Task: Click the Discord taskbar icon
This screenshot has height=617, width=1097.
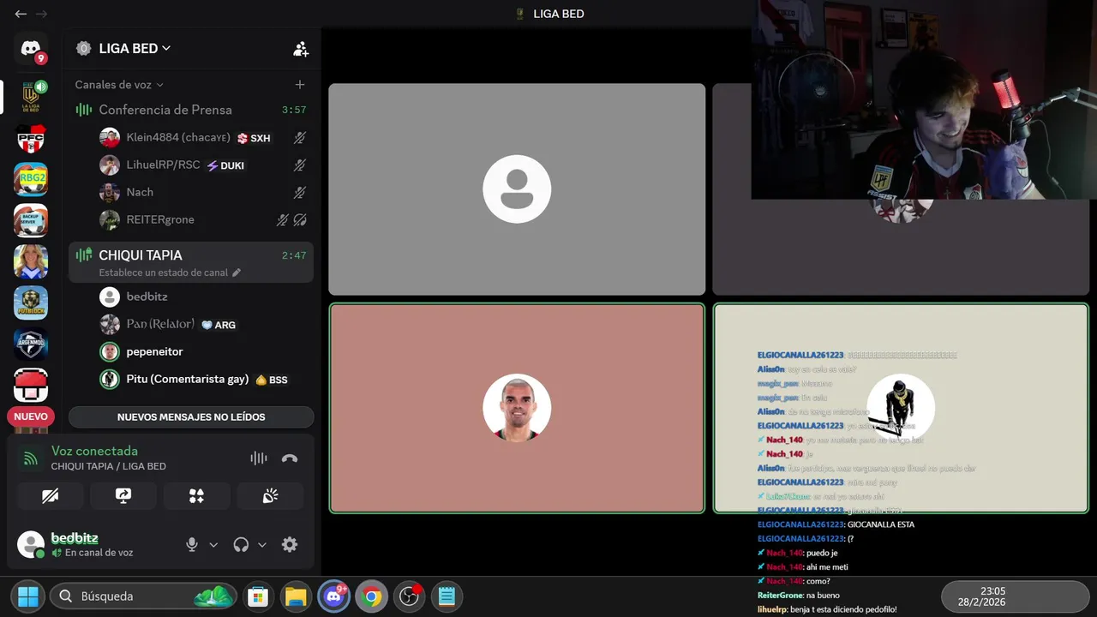Action: point(333,596)
